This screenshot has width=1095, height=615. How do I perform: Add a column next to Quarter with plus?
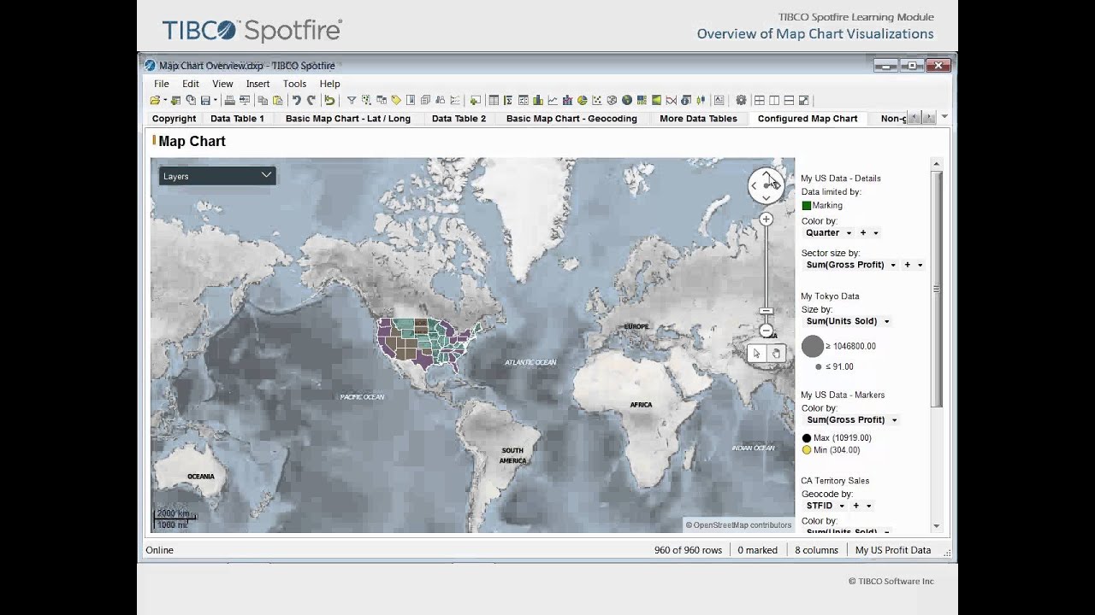[x=863, y=232]
